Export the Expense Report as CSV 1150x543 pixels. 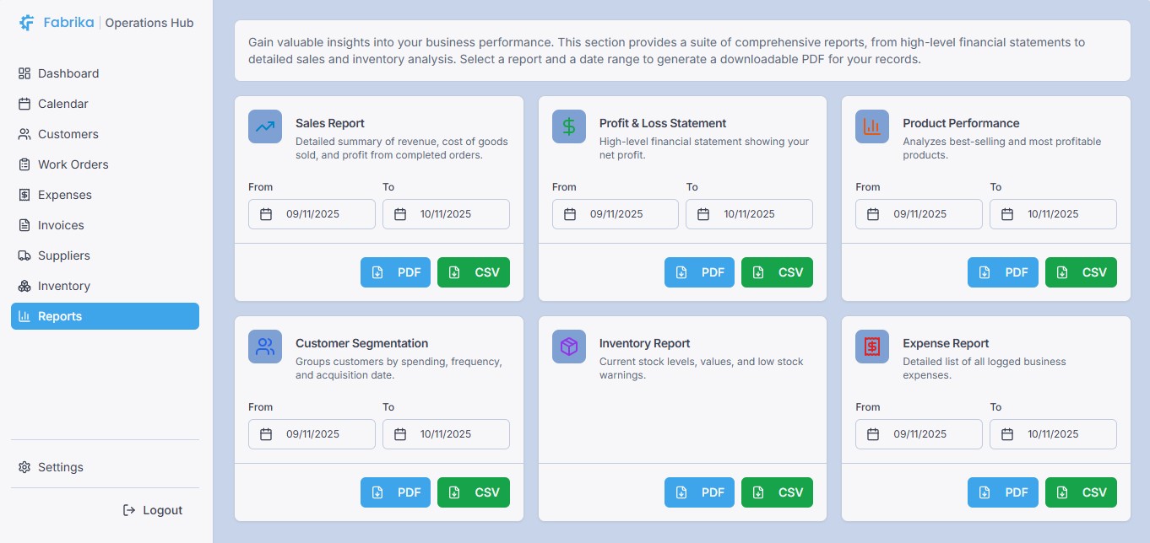[x=1081, y=492]
